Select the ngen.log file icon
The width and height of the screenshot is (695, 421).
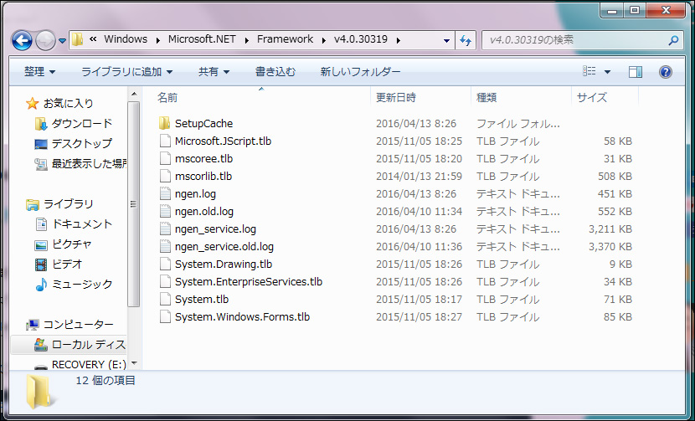coord(165,193)
